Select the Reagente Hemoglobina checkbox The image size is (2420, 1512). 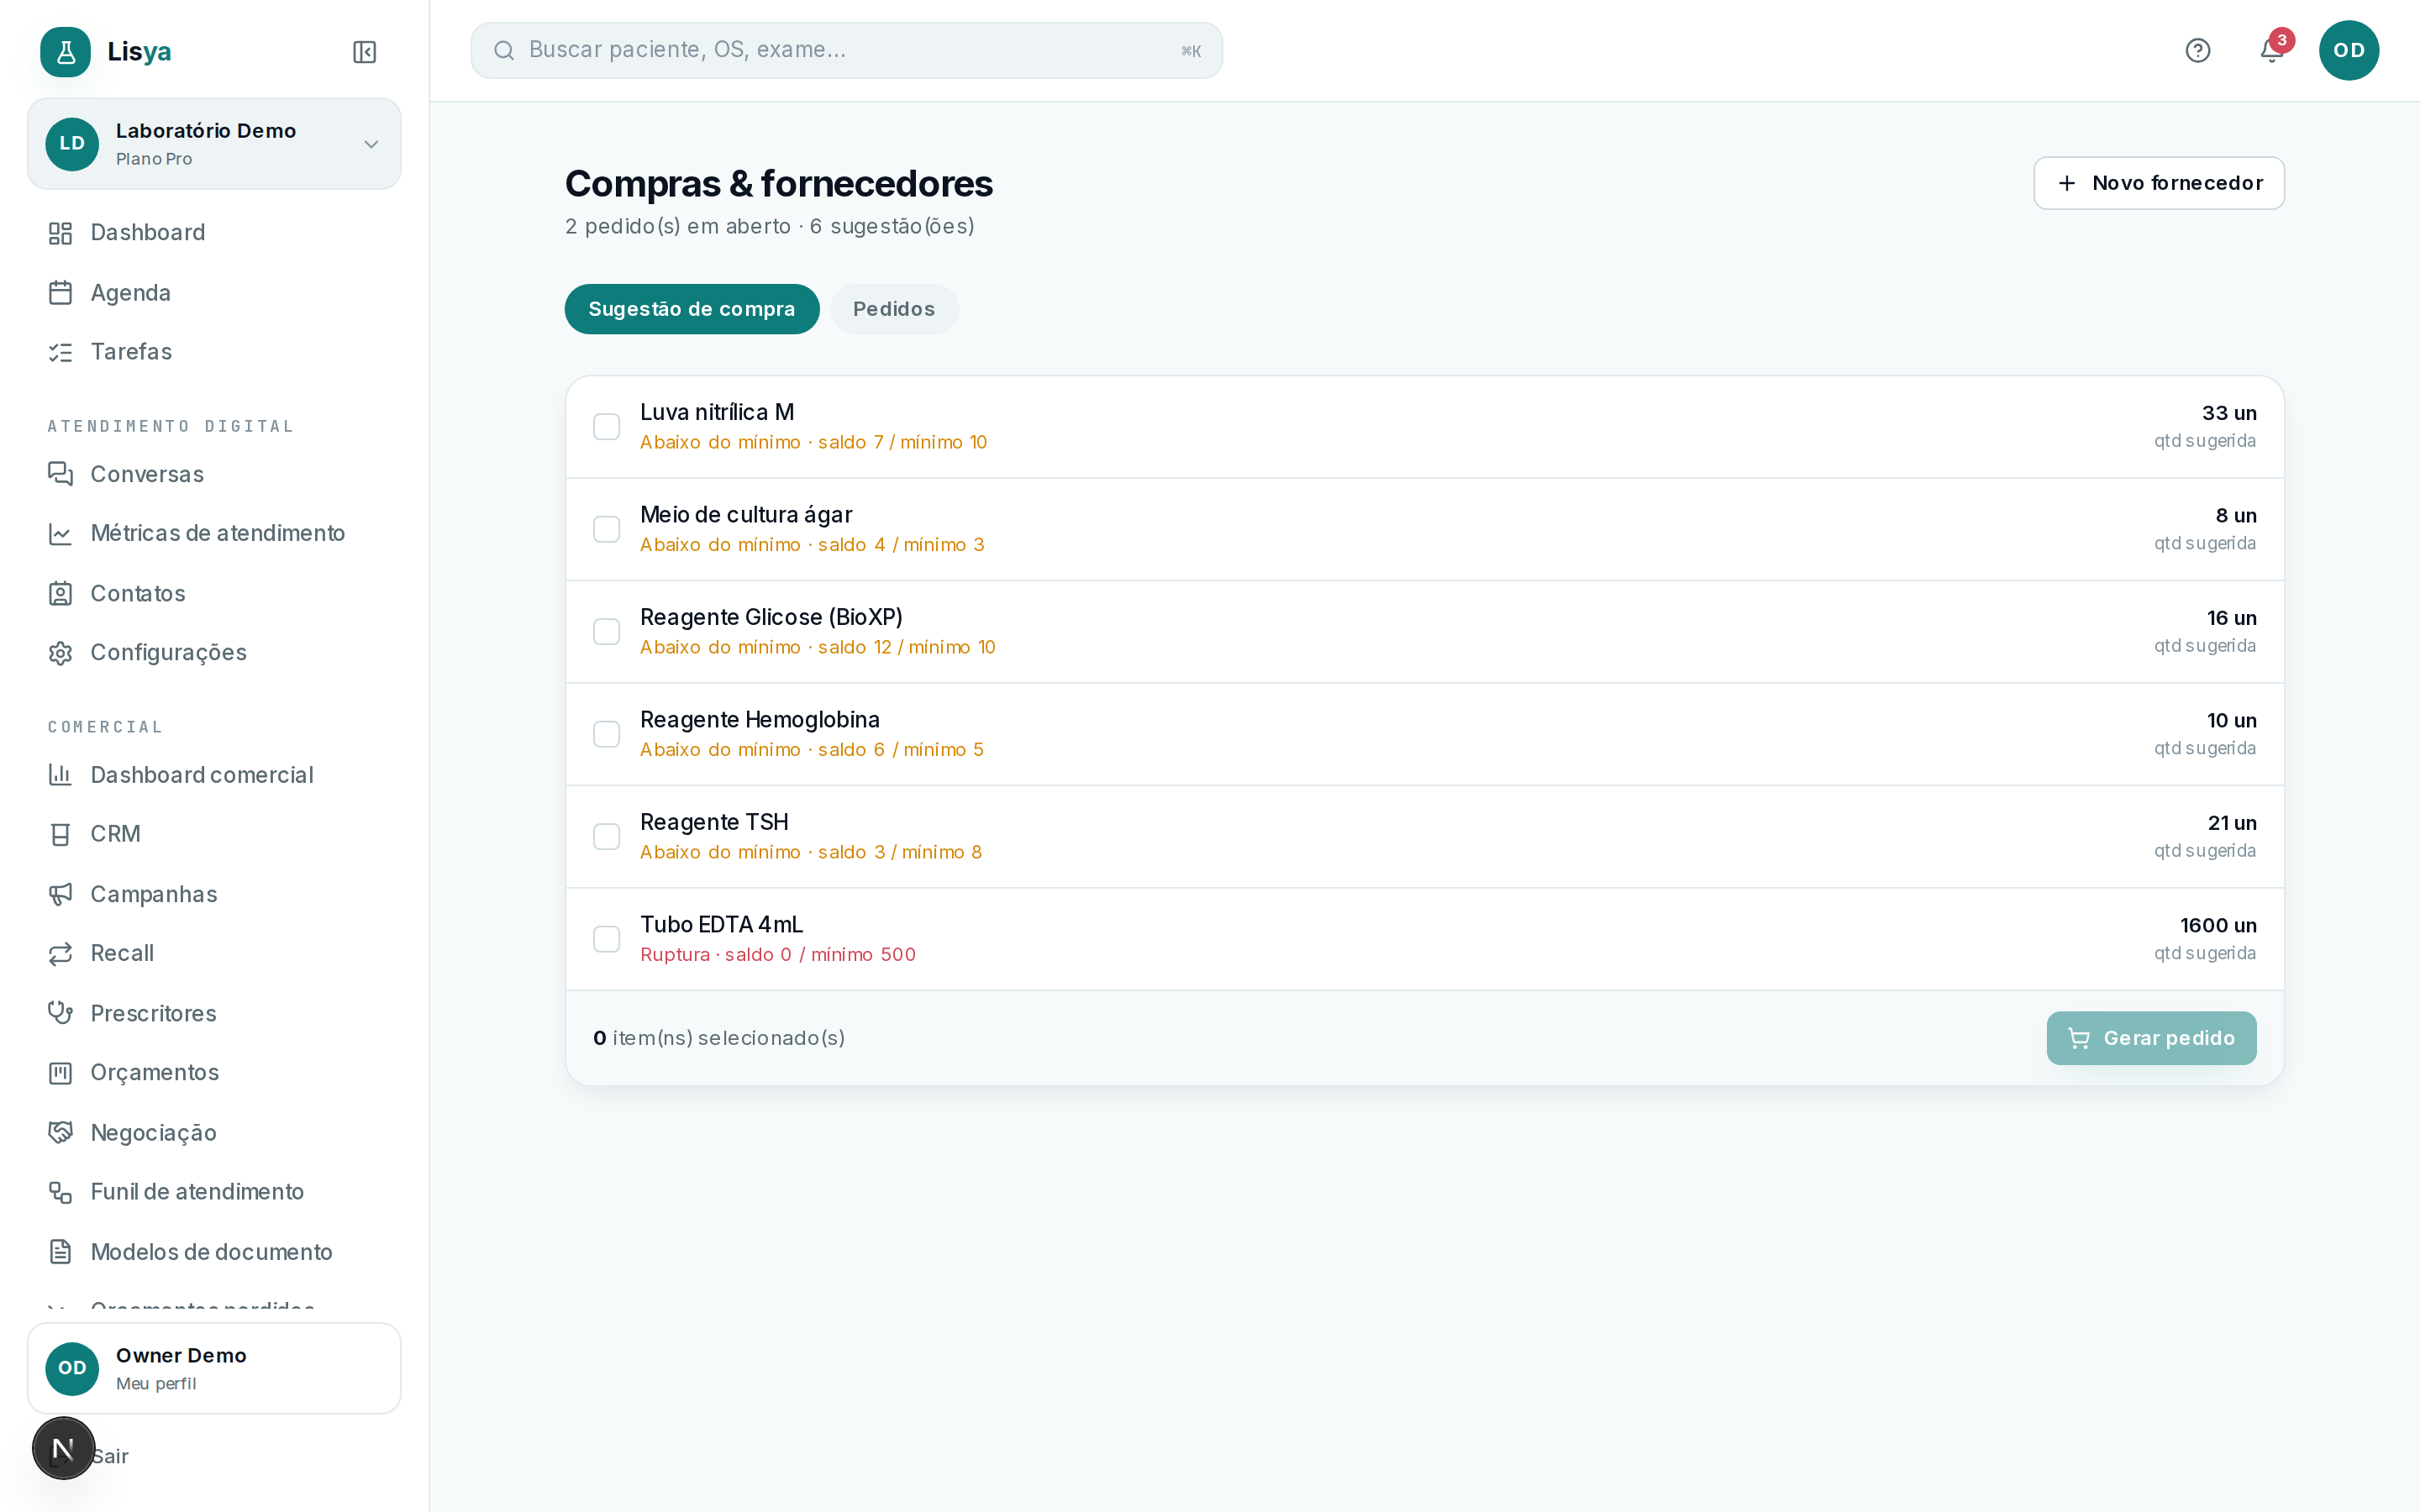[x=606, y=734]
